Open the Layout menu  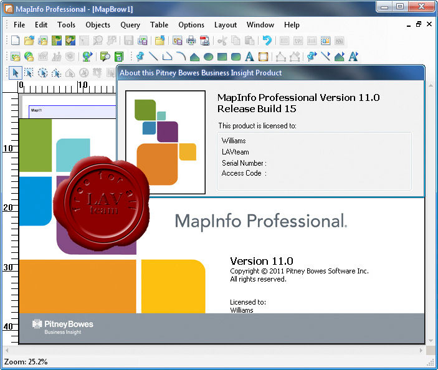(226, 25)
